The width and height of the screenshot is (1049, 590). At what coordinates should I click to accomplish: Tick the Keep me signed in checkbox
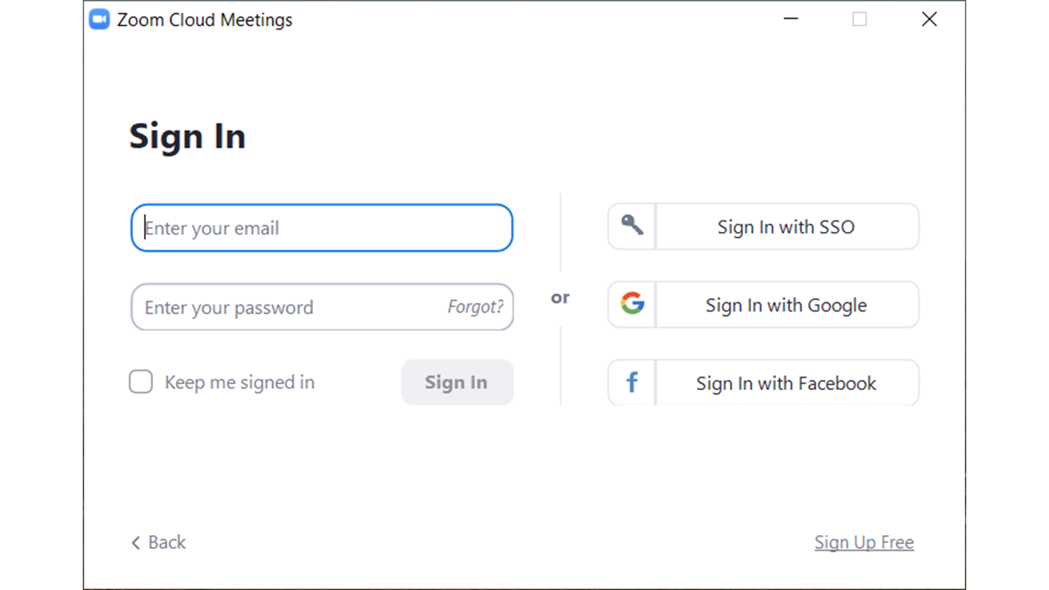(141, 382)
